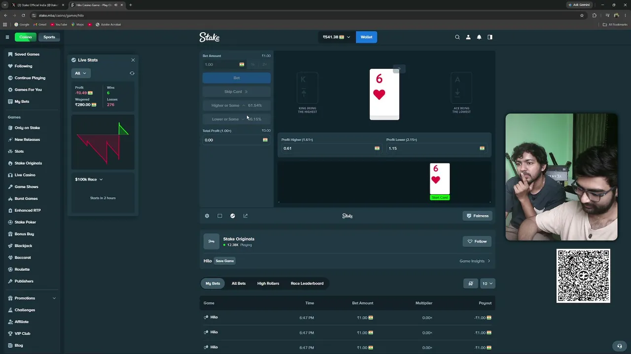
Task: Open All Bookmarks folder
Action: [615, 25]
